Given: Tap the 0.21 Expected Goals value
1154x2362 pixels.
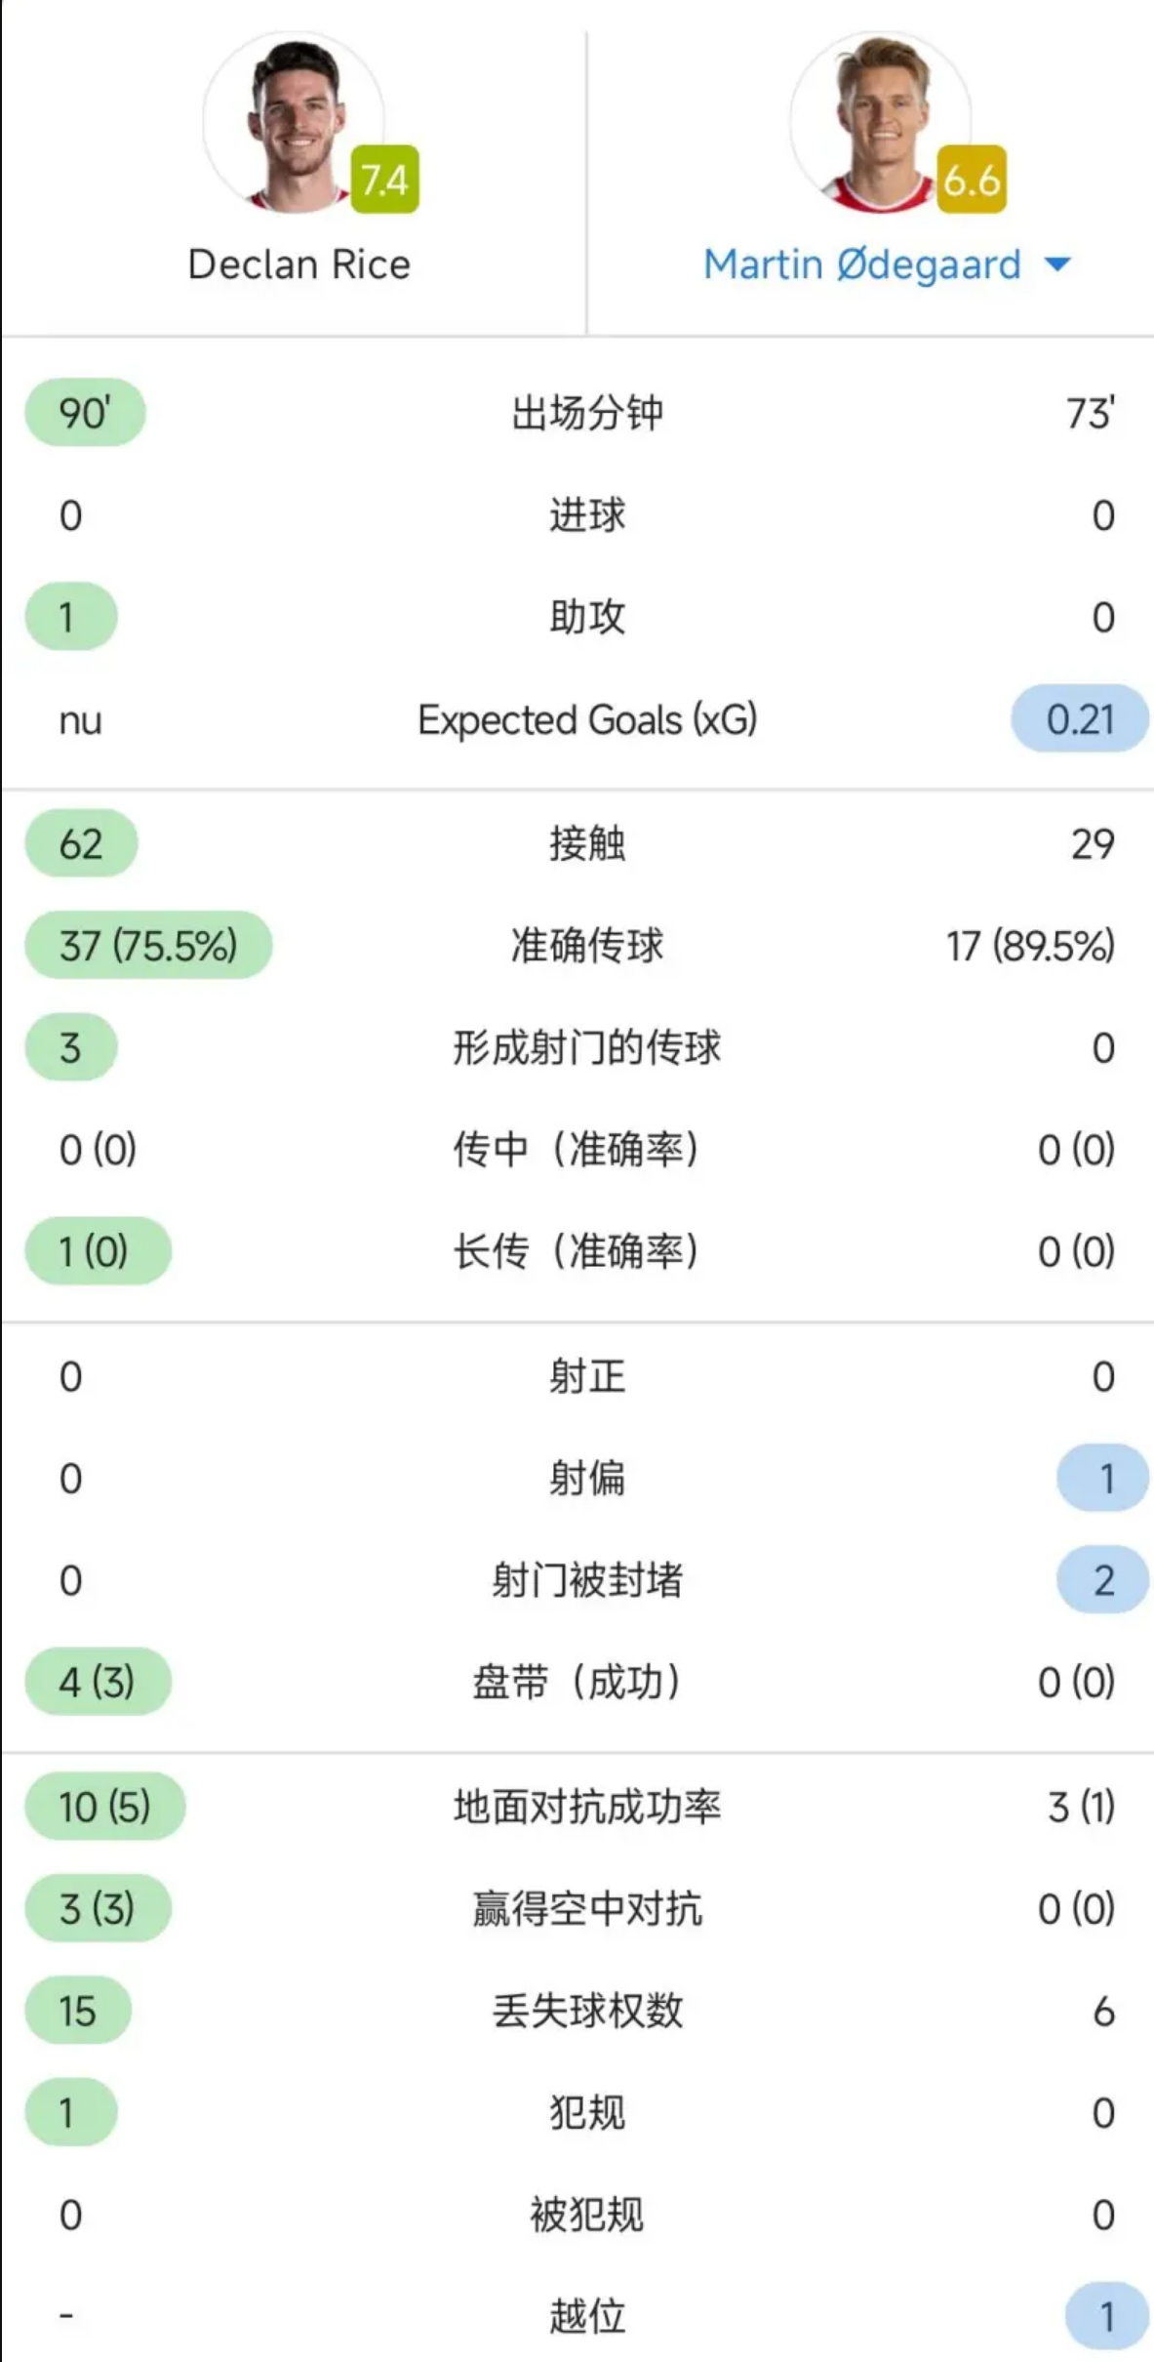Looking at the screenshot, I should [x=1080, y=719].
